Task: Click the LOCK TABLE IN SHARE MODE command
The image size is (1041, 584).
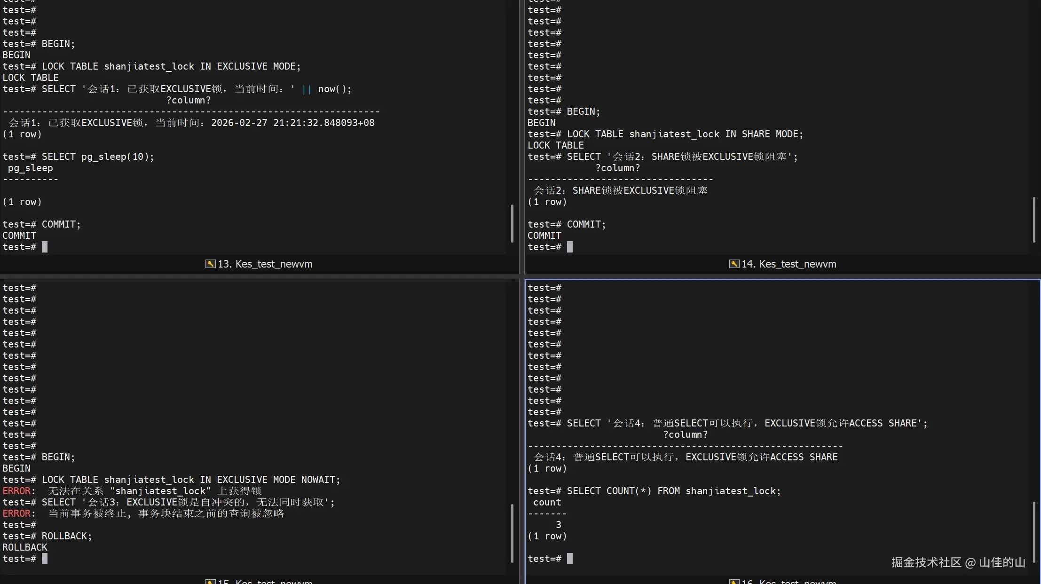Action: tap(685, 134)
